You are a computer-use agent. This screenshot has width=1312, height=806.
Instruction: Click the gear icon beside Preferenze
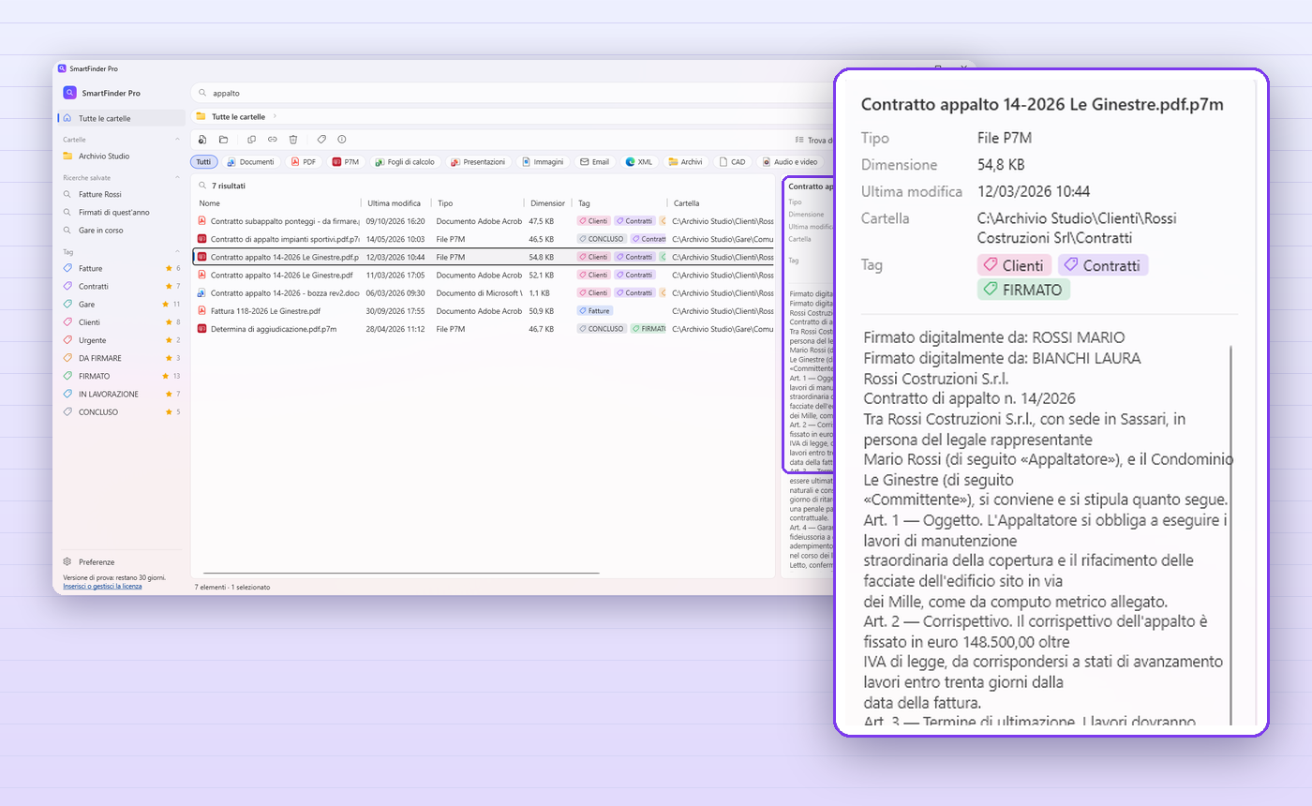point(67,561)
